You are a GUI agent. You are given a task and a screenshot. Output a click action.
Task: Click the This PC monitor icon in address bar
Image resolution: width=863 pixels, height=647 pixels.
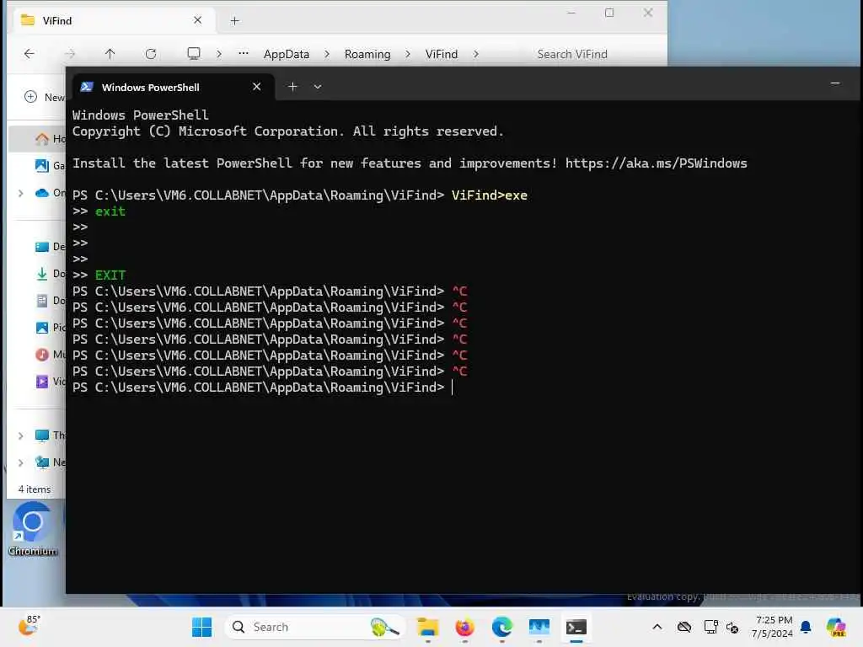[194, 53]
